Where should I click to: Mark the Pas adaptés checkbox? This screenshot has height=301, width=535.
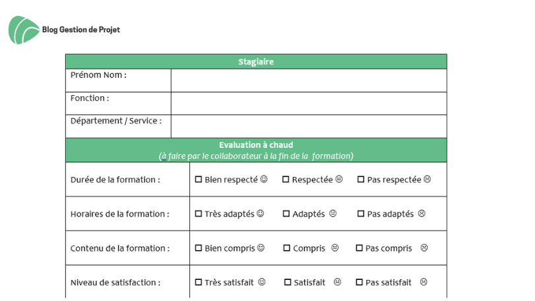pos(361,214)
